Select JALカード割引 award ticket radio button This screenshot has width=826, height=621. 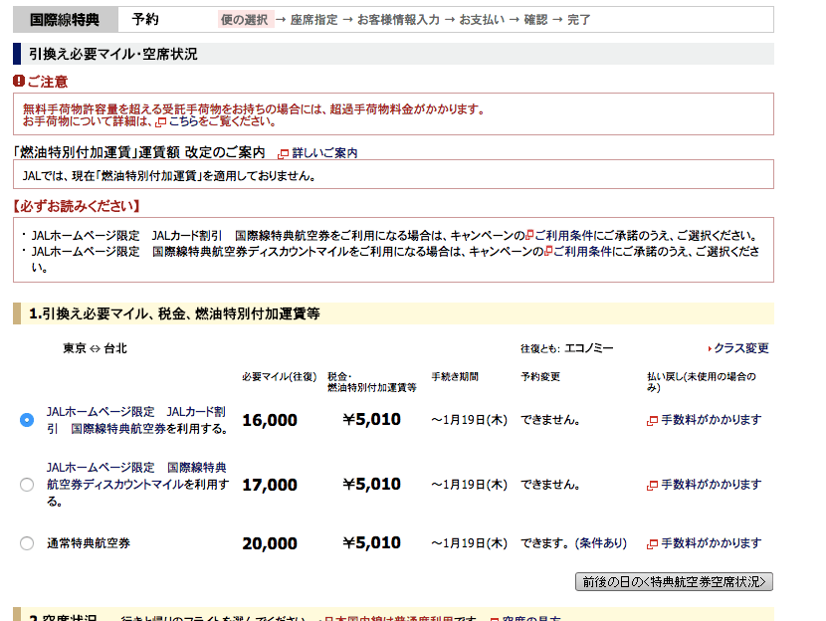click(x=27, y=420)
